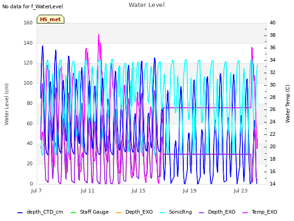The image size is (294, 221).
Task: Toggle Staff Gauge legend entry
Action: (x=90, y=212)
